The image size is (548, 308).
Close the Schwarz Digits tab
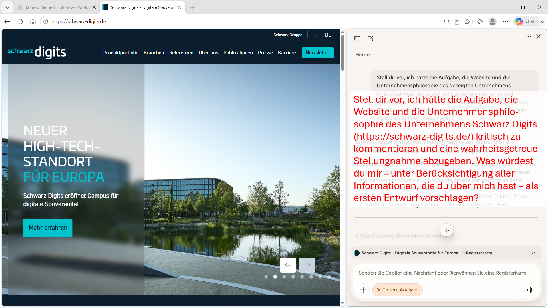(180, 7)
